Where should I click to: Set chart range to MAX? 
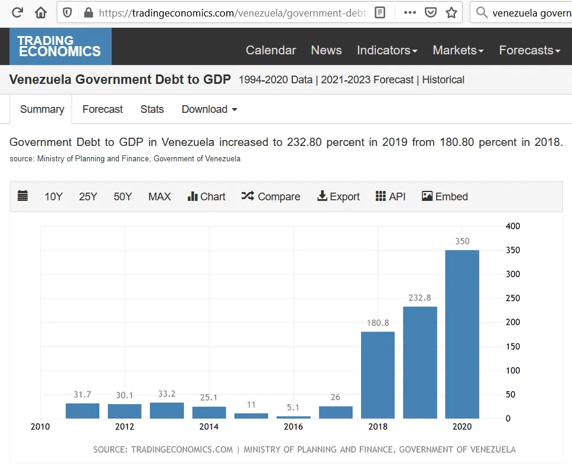(160, 197)
